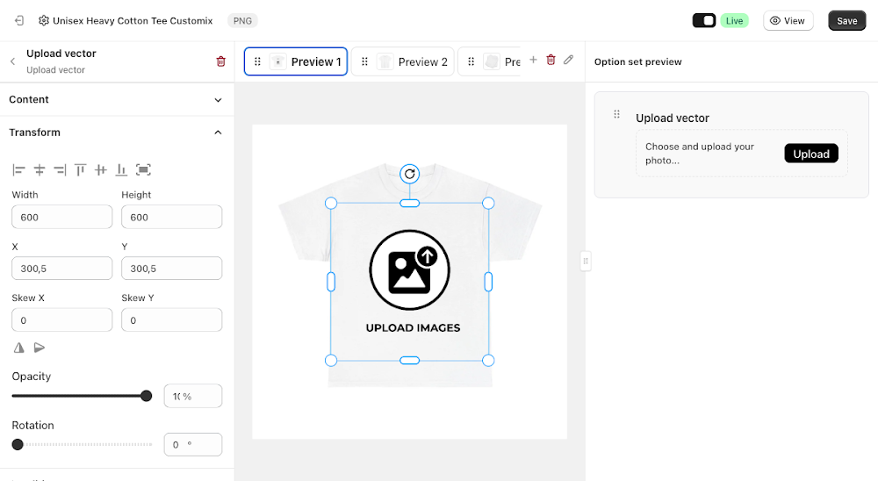The width and height of the screenshot is (878, 481).
Task: Align layer to right edge
Action: coord(60,169)
